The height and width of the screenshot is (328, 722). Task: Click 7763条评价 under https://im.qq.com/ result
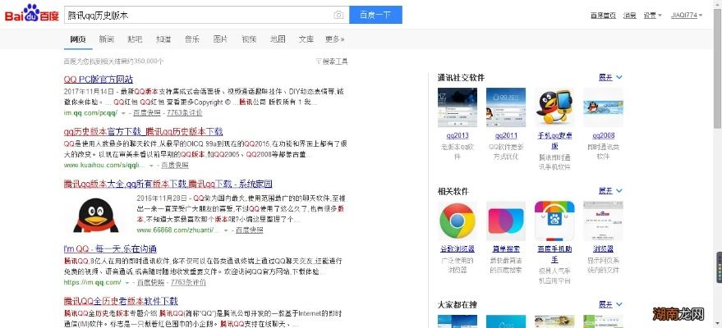click(x=188, y=283)
